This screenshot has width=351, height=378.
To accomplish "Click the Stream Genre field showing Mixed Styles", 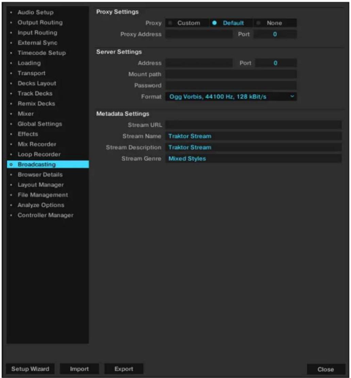I will point(253,159).
